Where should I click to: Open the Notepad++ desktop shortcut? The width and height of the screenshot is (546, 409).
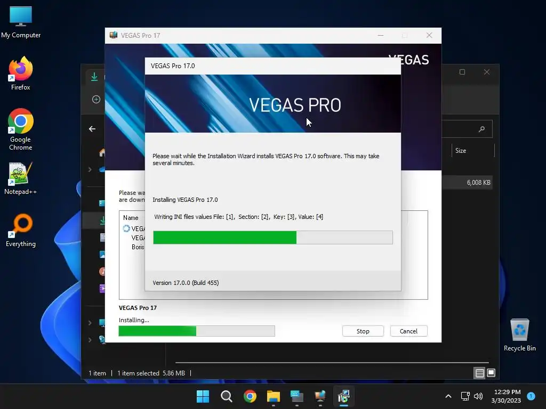21,178
